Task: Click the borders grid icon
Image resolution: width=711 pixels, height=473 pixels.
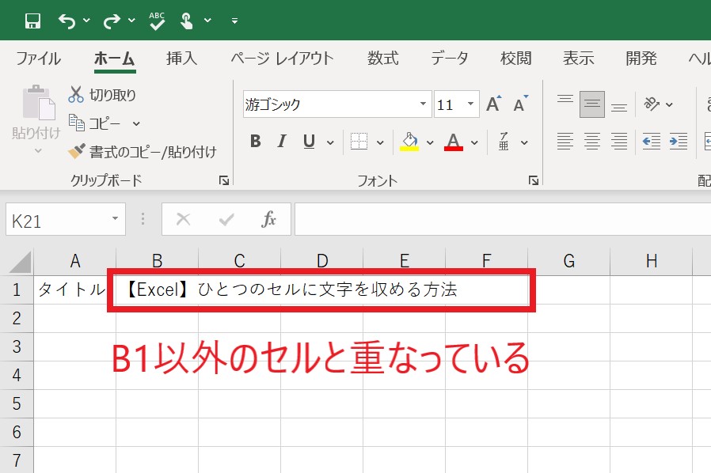Action: click(x=359, y=142)
